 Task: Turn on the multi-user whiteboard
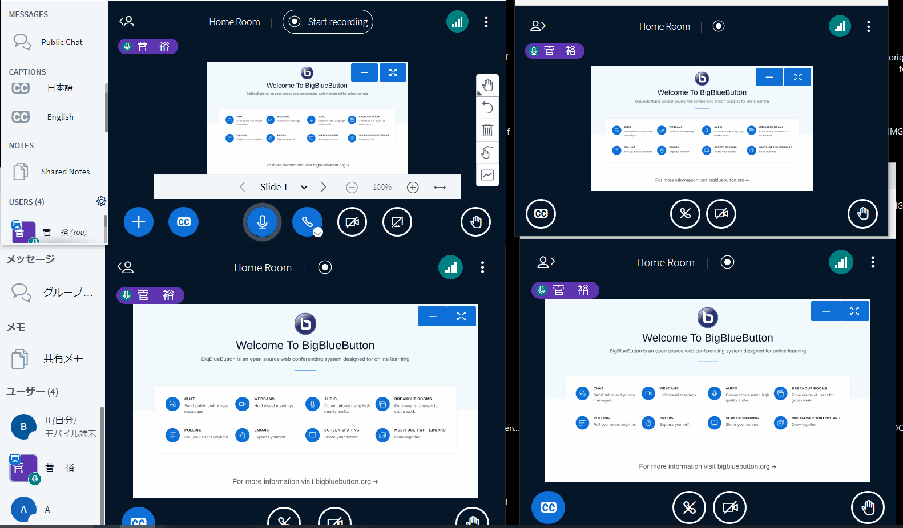[487, 152]
